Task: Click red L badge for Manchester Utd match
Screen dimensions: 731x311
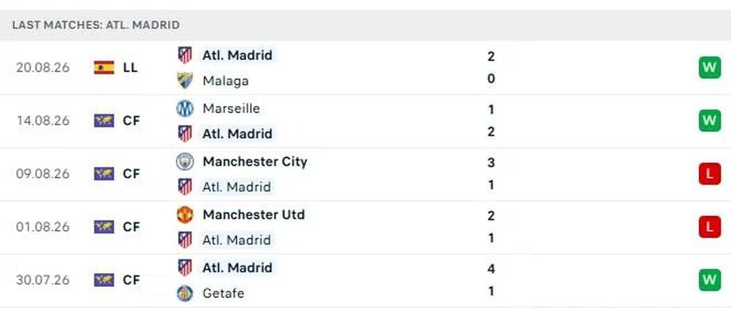Action: point(710,227)
